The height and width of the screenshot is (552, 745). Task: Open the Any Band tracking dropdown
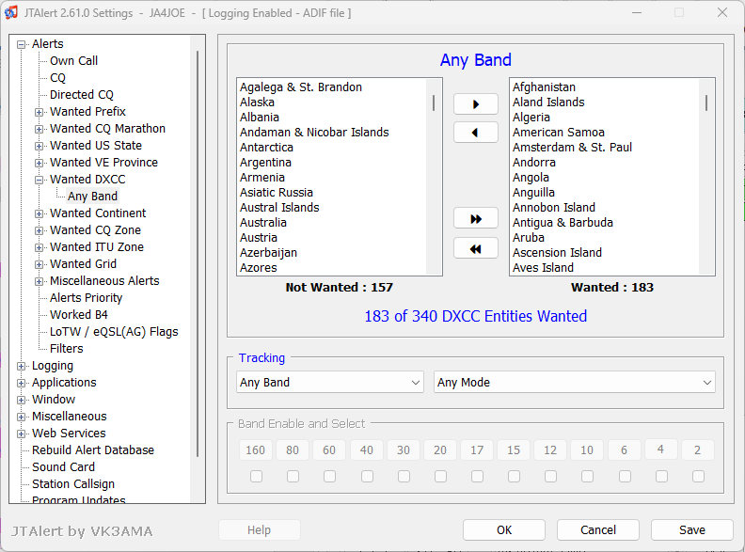tap(330, 383)
